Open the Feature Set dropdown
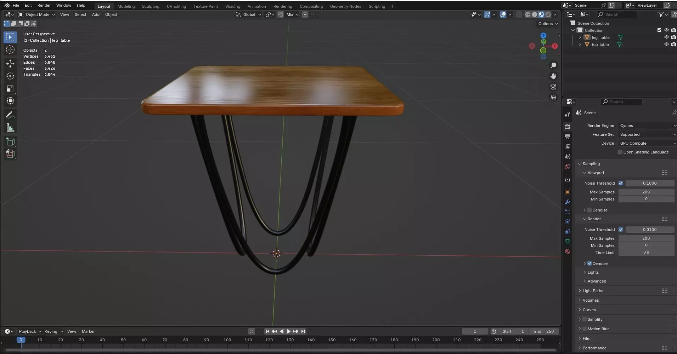This screenshot has width=677, height=354. pos(647,134)
